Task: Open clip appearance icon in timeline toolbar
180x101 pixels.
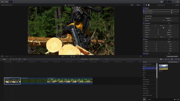Action: [172, 59]
